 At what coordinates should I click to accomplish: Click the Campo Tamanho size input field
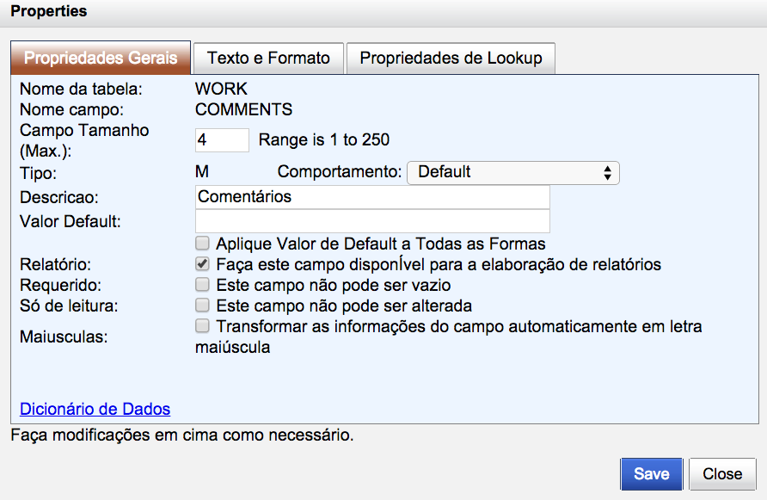(222, 140)
